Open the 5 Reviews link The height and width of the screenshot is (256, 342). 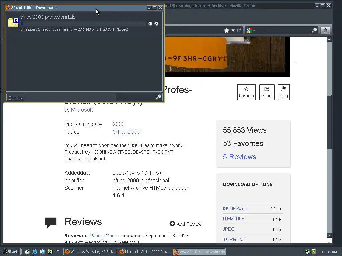tap(239, 157)
